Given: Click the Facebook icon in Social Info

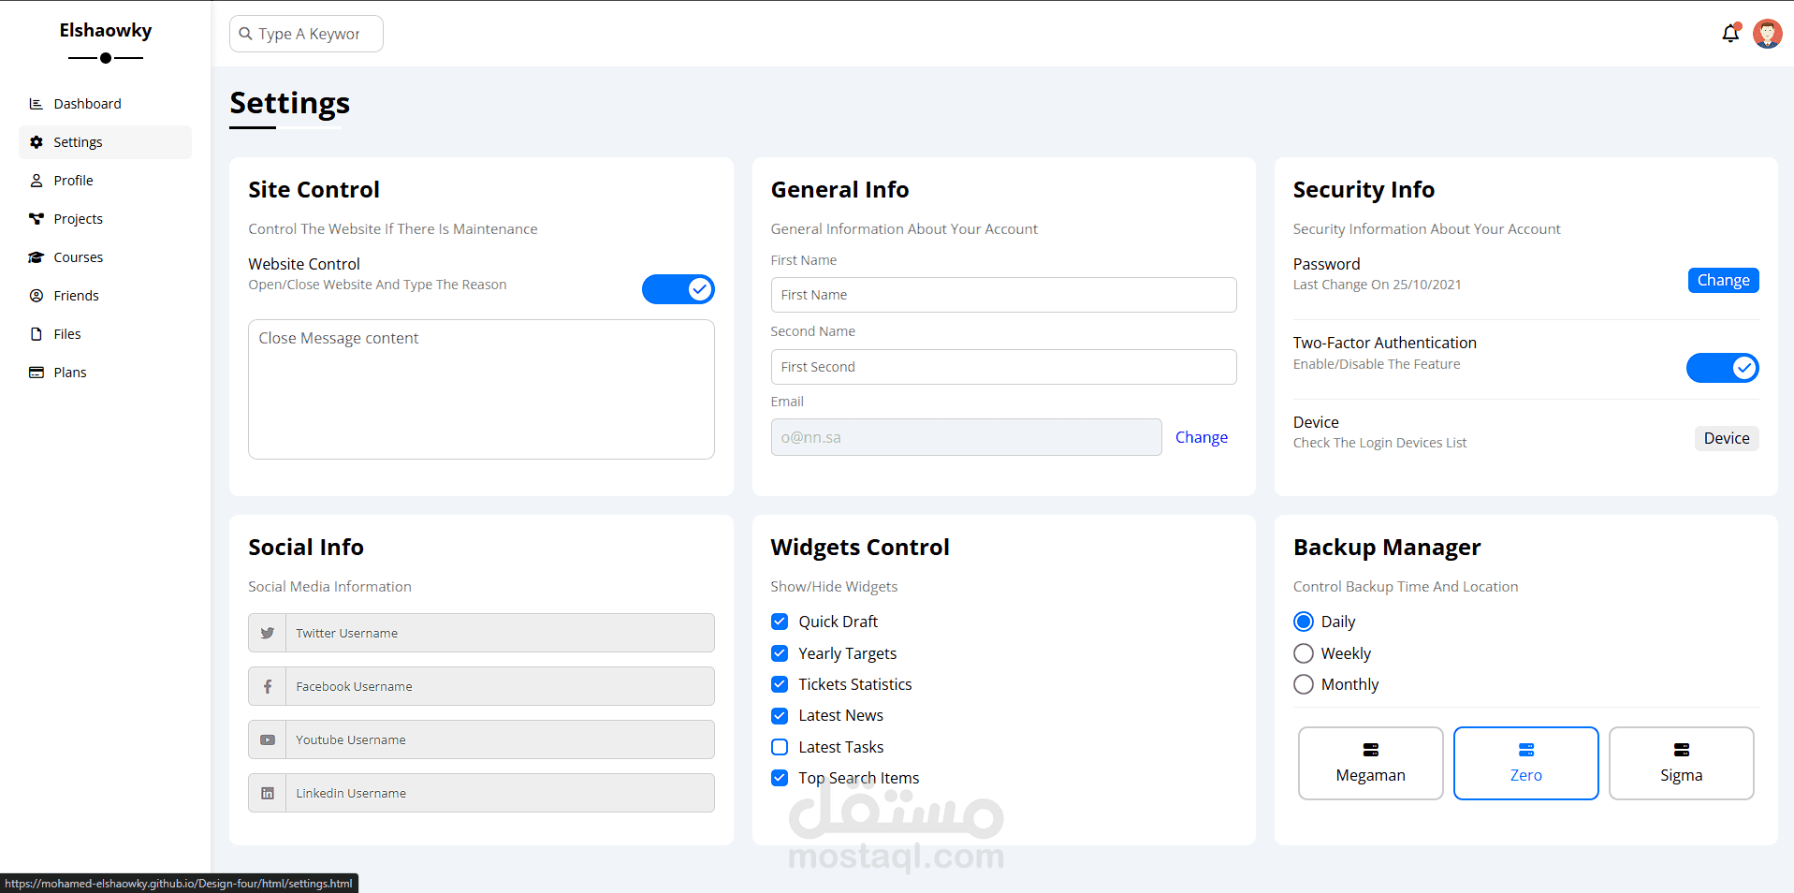Looking at the screenshot, I should click(268, 687).
